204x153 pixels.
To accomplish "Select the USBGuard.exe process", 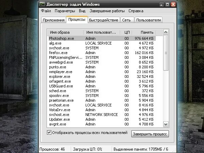I will click(102, 86).
